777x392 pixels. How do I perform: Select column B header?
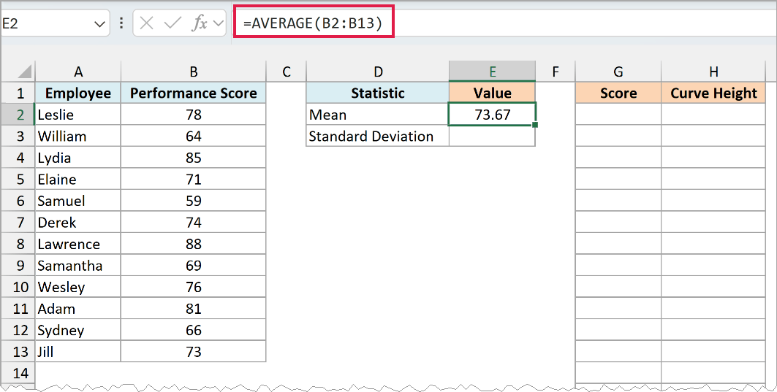[193, 72]
